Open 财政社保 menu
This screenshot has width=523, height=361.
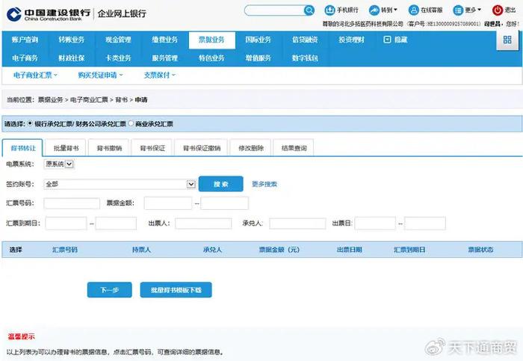pos(72,58)
